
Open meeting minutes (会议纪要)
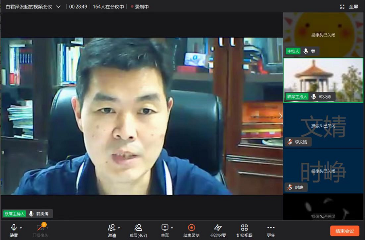218,228
